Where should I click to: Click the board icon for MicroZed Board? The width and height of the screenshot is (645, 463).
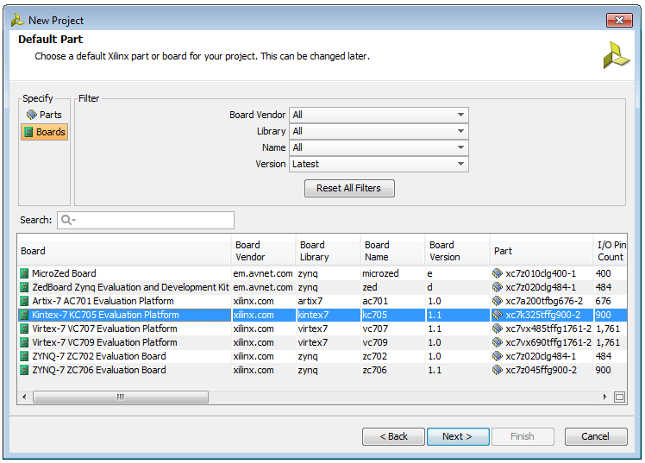coord(25,273)
